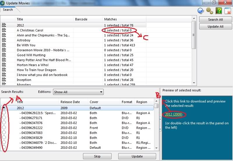Switch to the Search tab
233x161 pixels.
(8, 10)
